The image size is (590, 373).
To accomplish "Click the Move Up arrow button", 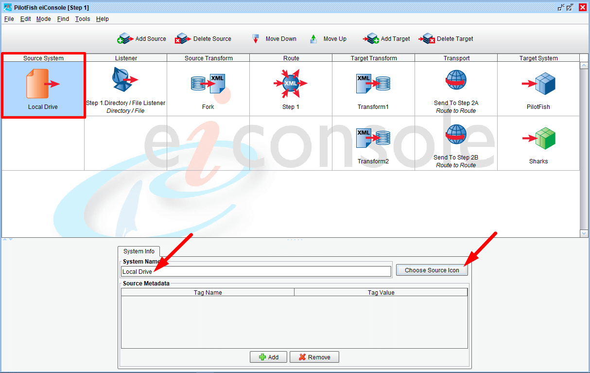I will click(328, 39).
